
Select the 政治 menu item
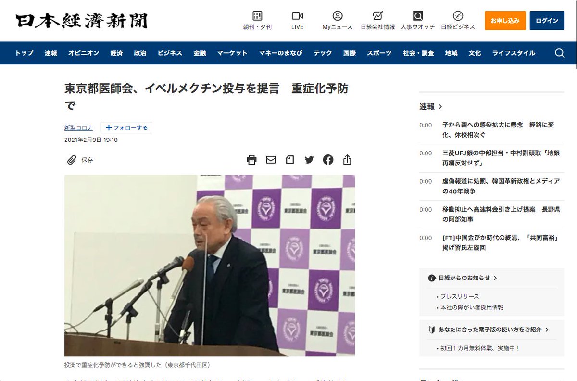pyautogui.click(x=140, y=53)
